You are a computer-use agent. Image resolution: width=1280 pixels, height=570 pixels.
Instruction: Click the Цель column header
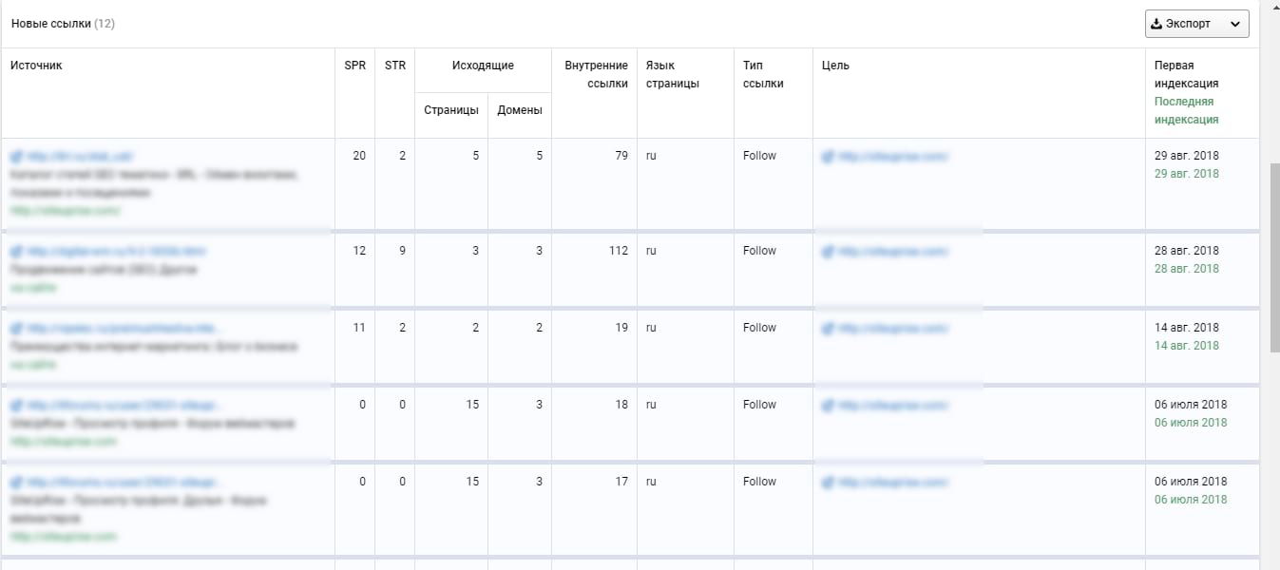(836, 66)
